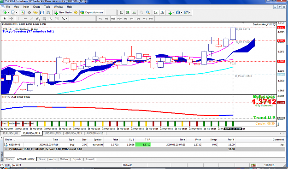Open the Trade tab in Terminal
Viewport: 288px width, 169px height.
tap(9, 159)
